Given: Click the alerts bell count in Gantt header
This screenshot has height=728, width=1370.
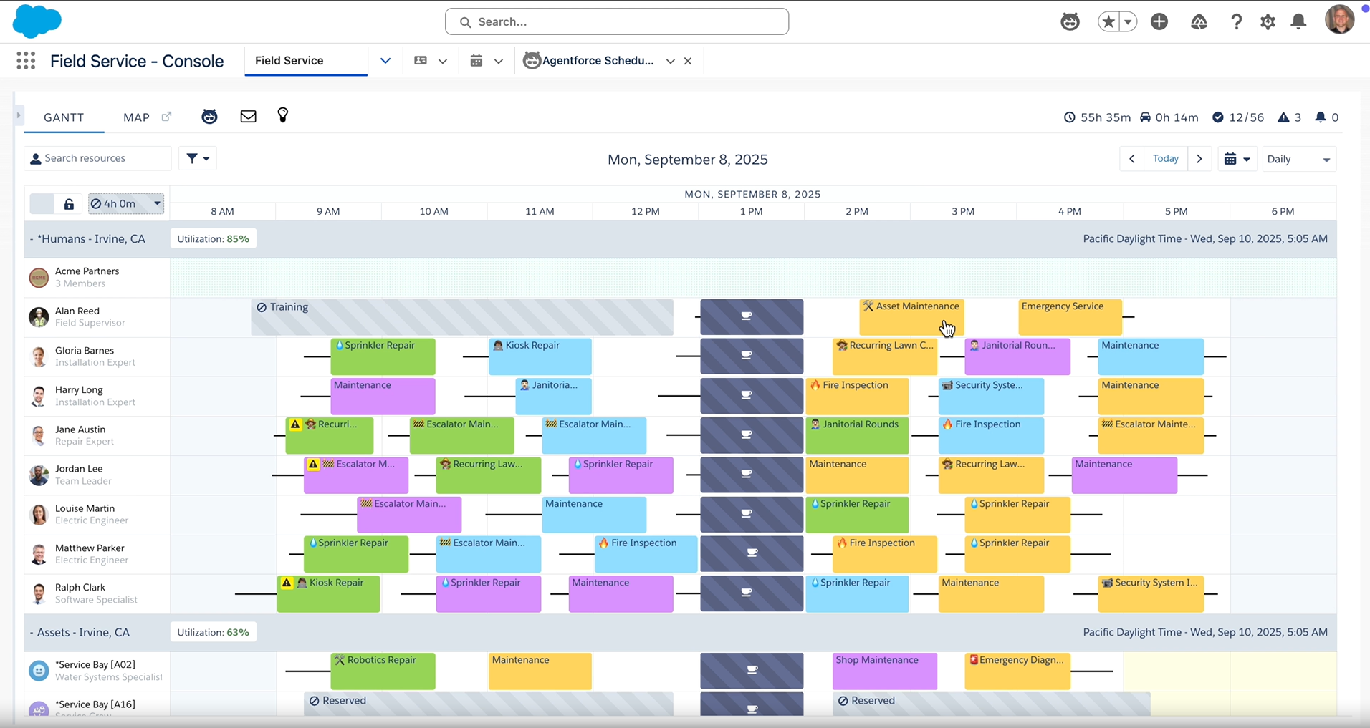Looking at the screenshot, I should (1326, 117).
